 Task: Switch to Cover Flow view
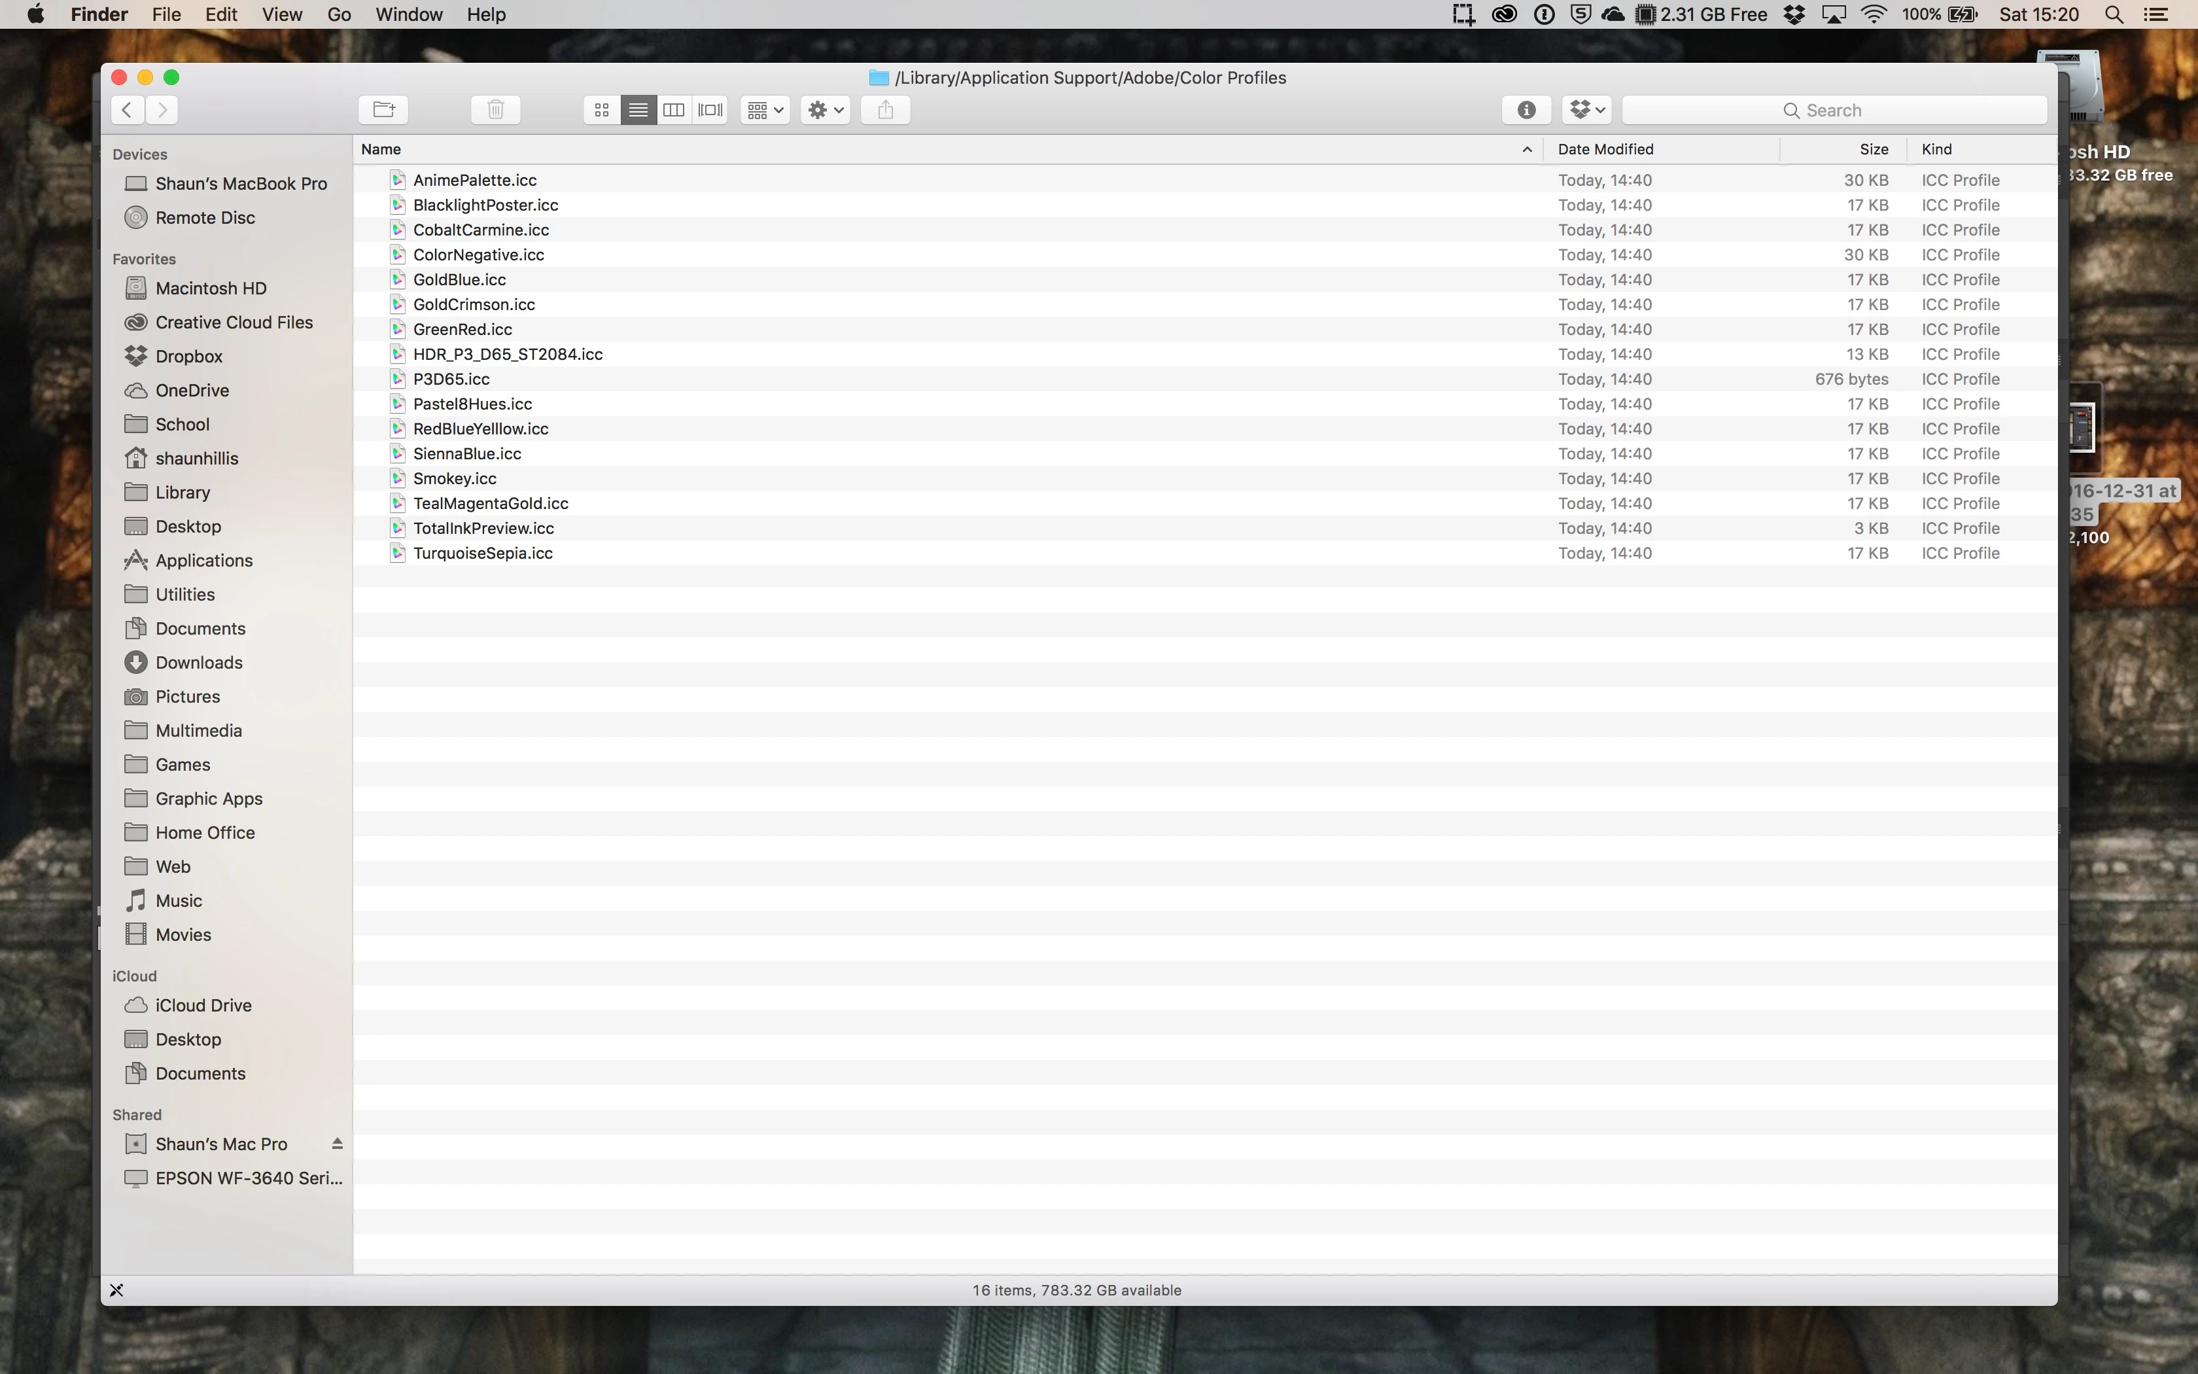[x=710, y=110]
